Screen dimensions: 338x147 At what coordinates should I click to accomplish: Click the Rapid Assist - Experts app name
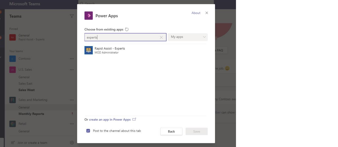110,48
